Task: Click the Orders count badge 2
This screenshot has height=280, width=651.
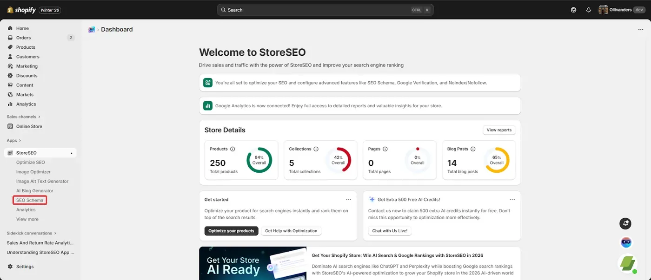Action: (71, 38)
